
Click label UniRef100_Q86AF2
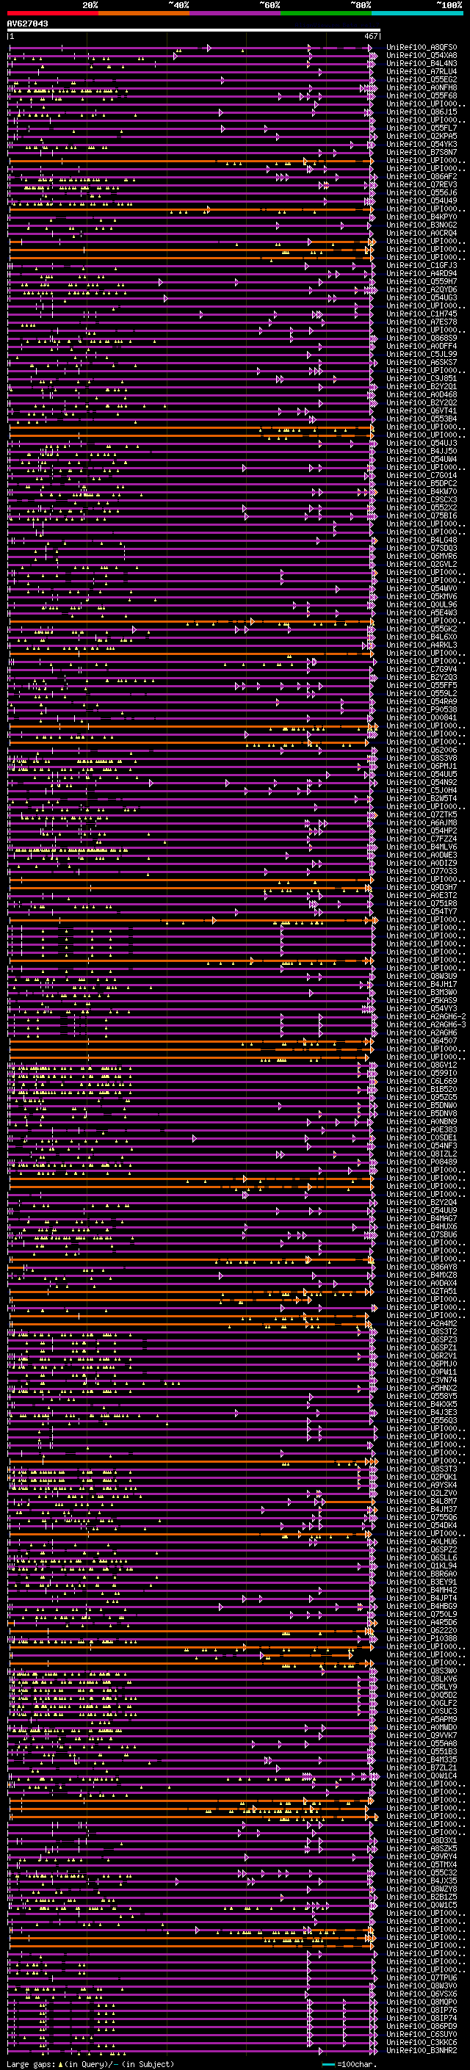tap(422, 177)
